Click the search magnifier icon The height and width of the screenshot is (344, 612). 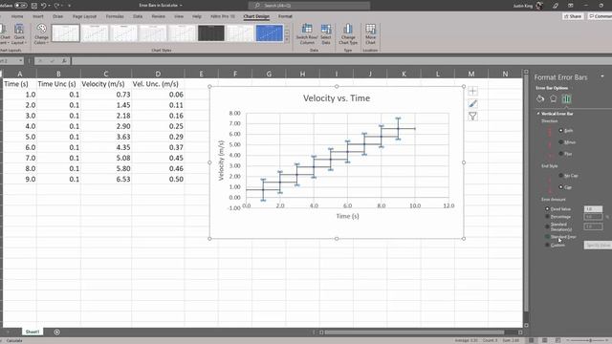[x=257, y=6]
